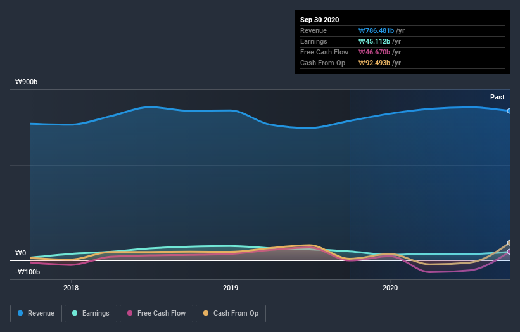The height and width of the screenshot is (332, 520).
Task: Click the Revenue endpoint marker on chart
Action: pyautogui.click(x=509, y=111)
